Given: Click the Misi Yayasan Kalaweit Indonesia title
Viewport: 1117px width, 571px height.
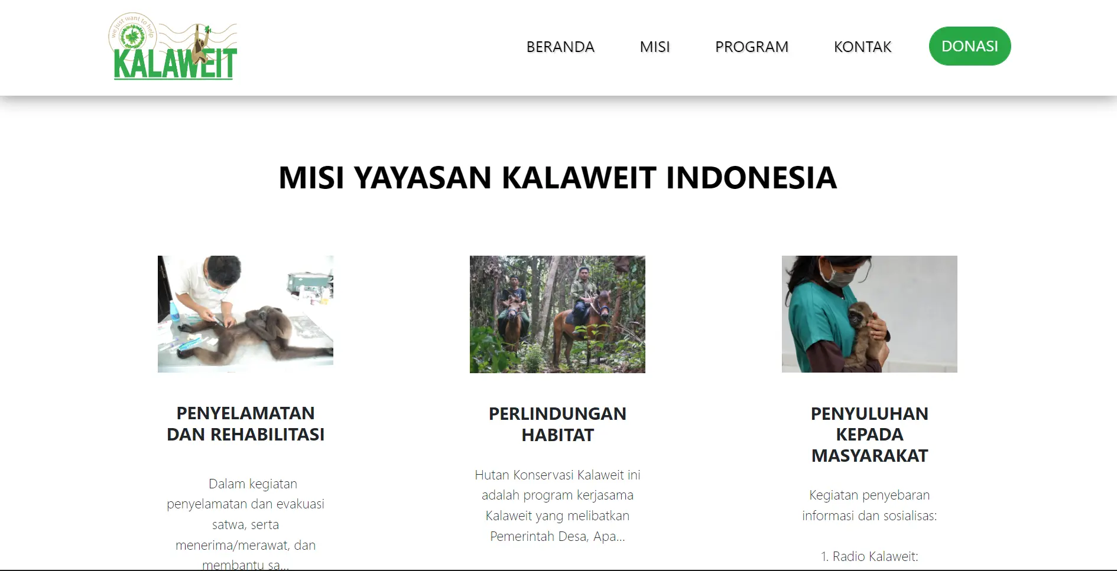Looking at the screenshot, I should 557,178.
